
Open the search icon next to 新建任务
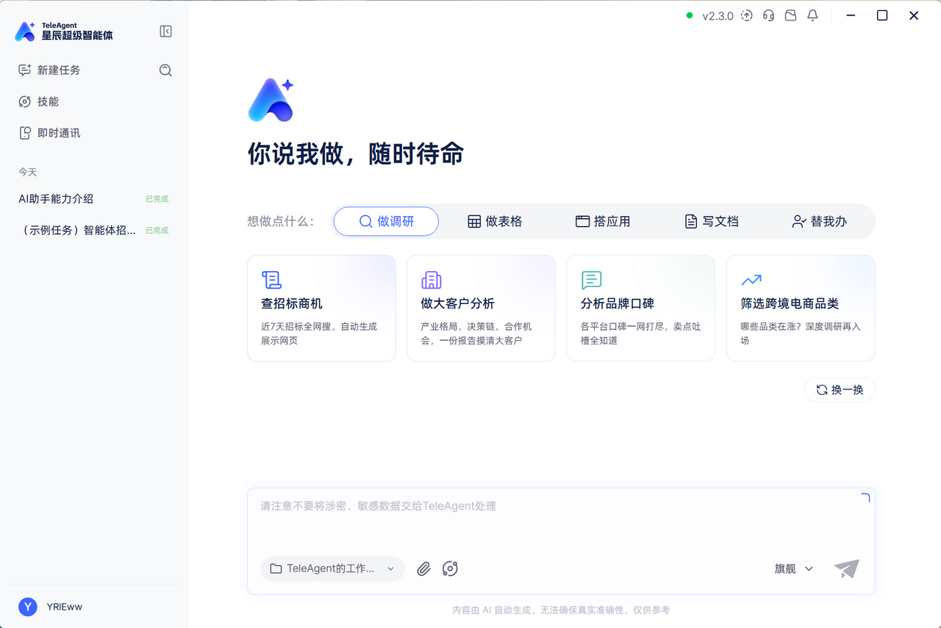point(165,71)
